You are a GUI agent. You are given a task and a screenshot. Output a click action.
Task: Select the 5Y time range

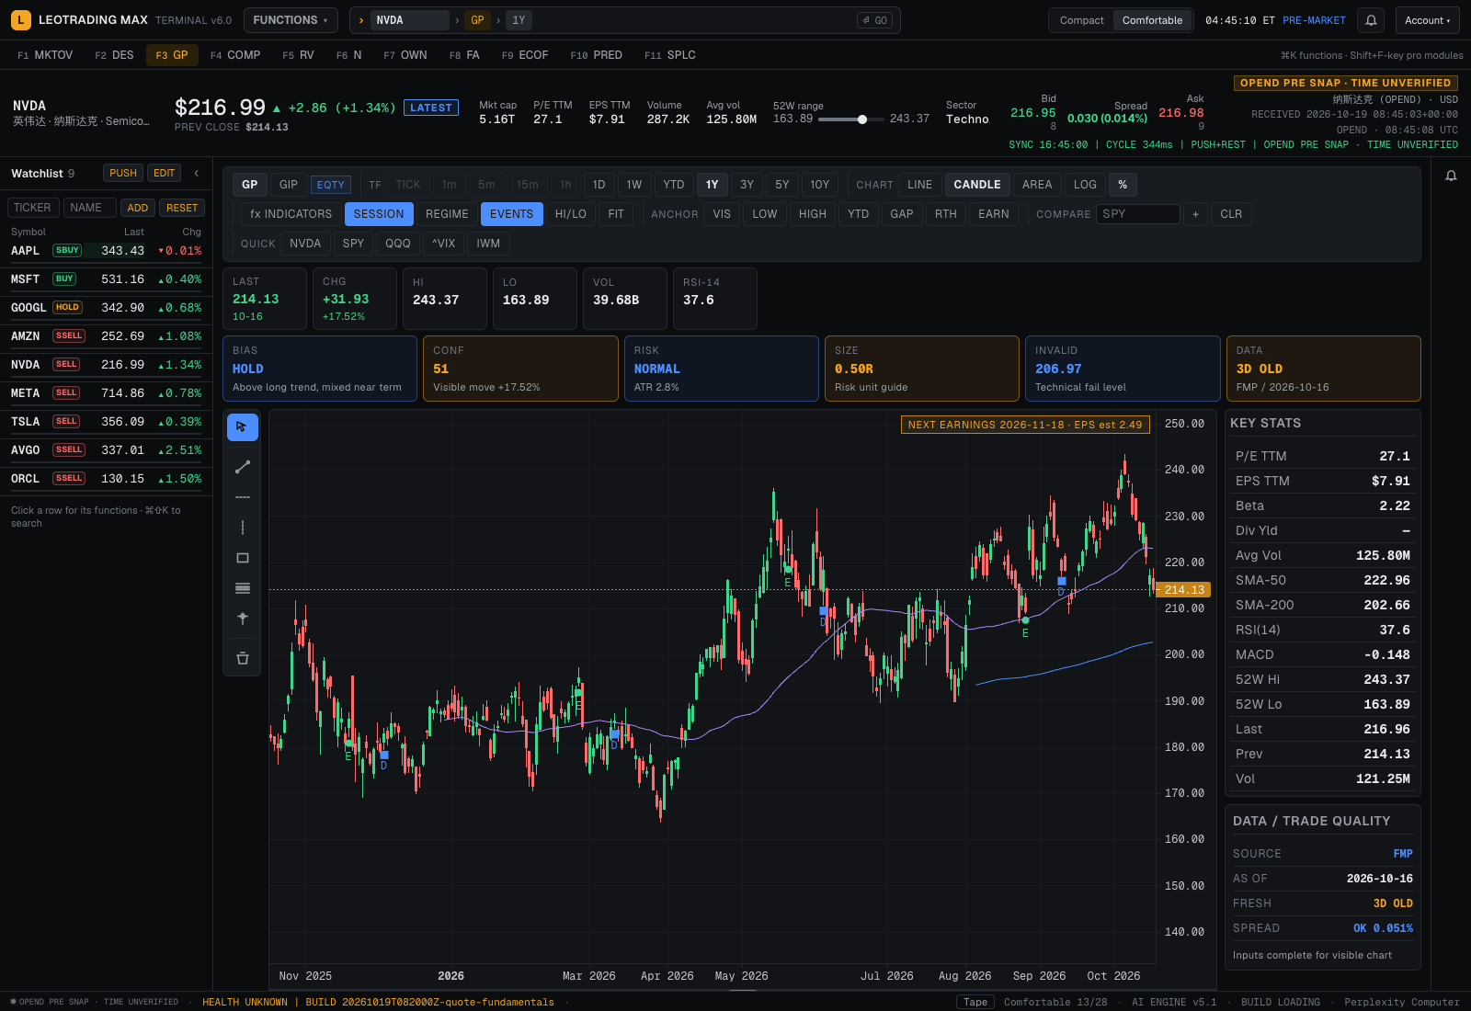781,185
